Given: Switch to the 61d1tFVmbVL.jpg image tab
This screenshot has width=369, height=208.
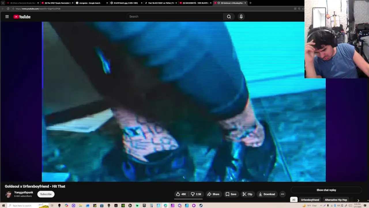Looking at the screenshot, I should tap(126, 3).
